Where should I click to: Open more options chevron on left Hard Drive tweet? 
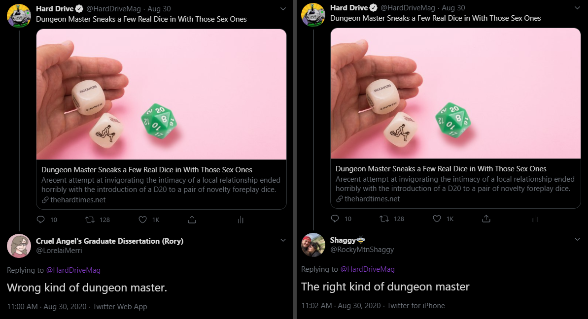(x=283, y=9)
